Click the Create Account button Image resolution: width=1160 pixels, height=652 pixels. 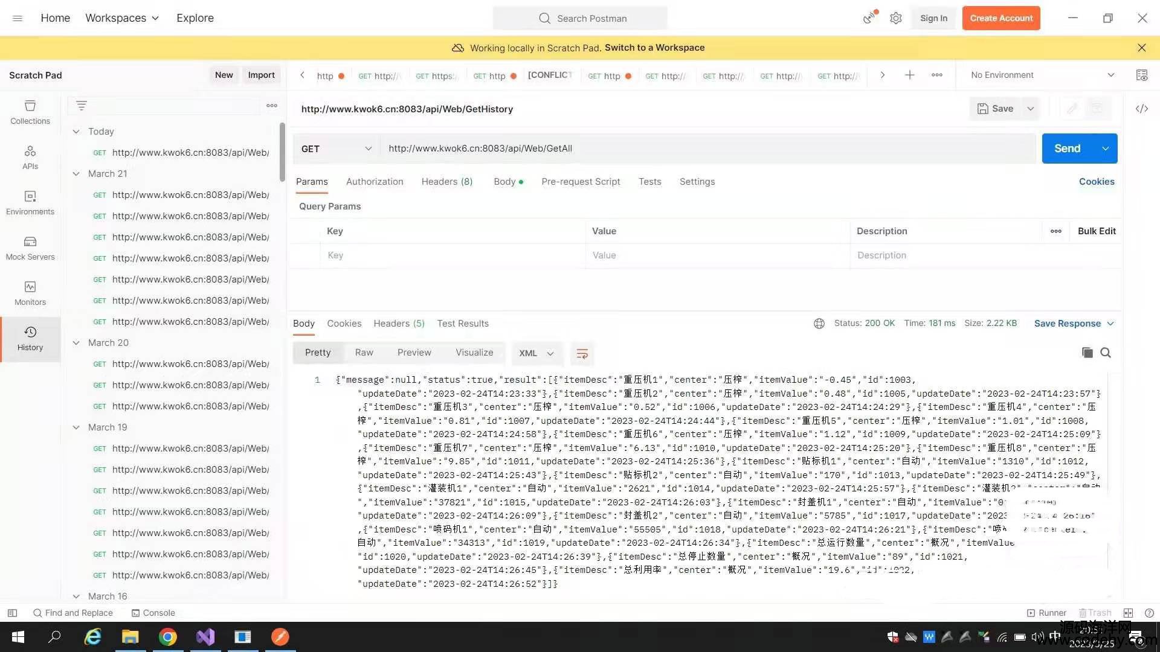[1001, 18]
